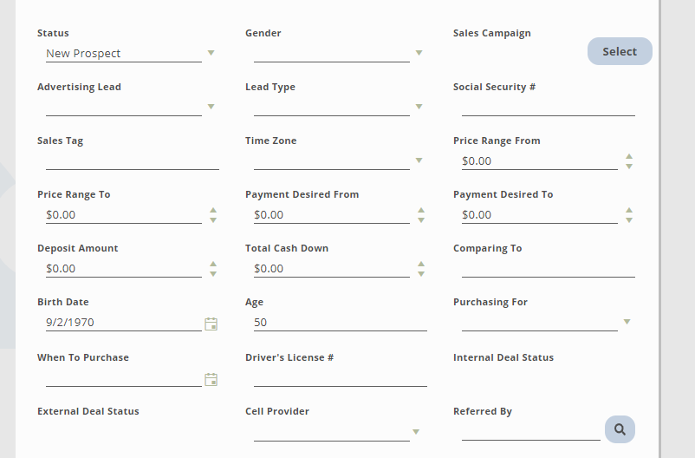The height and width of the screenshot is (458, 695).
Task: Expand the Cell Provider dropdown
Action: (x=416, y=432)
